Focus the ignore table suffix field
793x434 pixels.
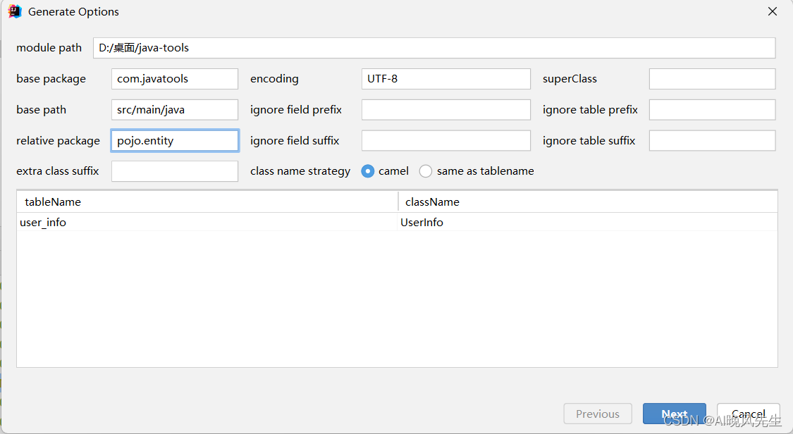point(712,141)
